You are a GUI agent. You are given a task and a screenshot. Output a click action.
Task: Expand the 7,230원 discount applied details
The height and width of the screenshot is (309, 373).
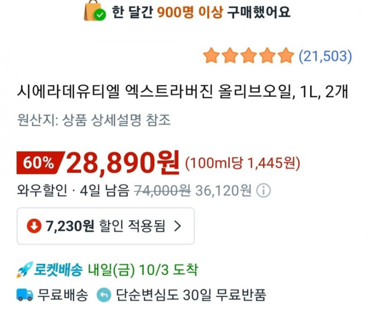coord(105,226)
